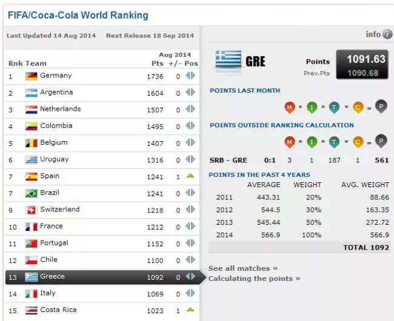The height and width of the screenshot is (321, 394).
Task: Open the Calculating the points link
Action: point(254,279)
